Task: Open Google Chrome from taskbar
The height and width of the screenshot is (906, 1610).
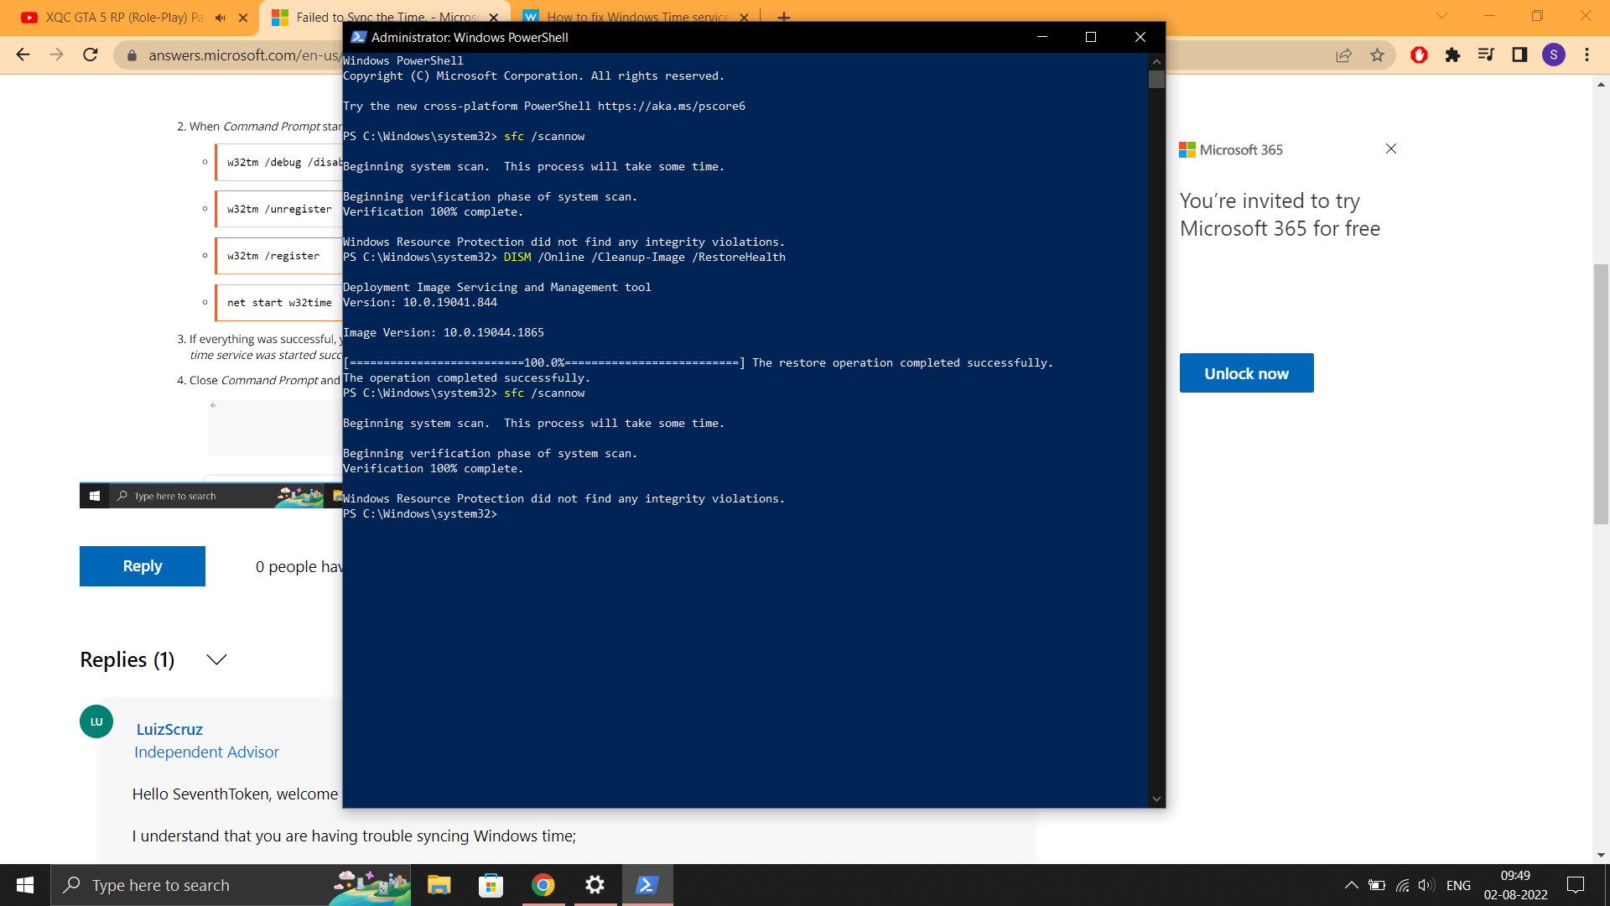Action: tap(543, 885)
